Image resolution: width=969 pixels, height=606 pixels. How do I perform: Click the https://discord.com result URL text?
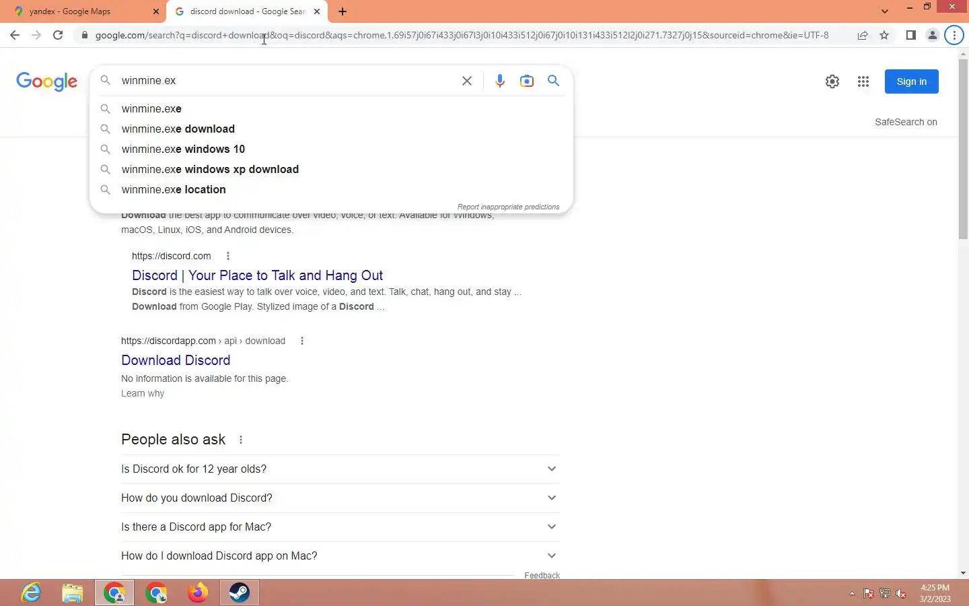click(x=172, y=256)
